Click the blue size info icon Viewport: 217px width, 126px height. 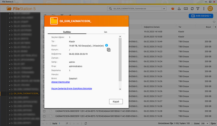pyautogui.click(x=107, y=46)
